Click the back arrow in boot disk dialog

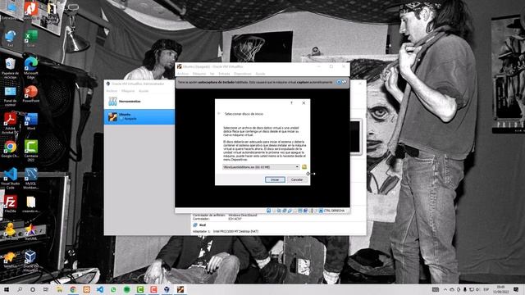[x=219, y=114]
